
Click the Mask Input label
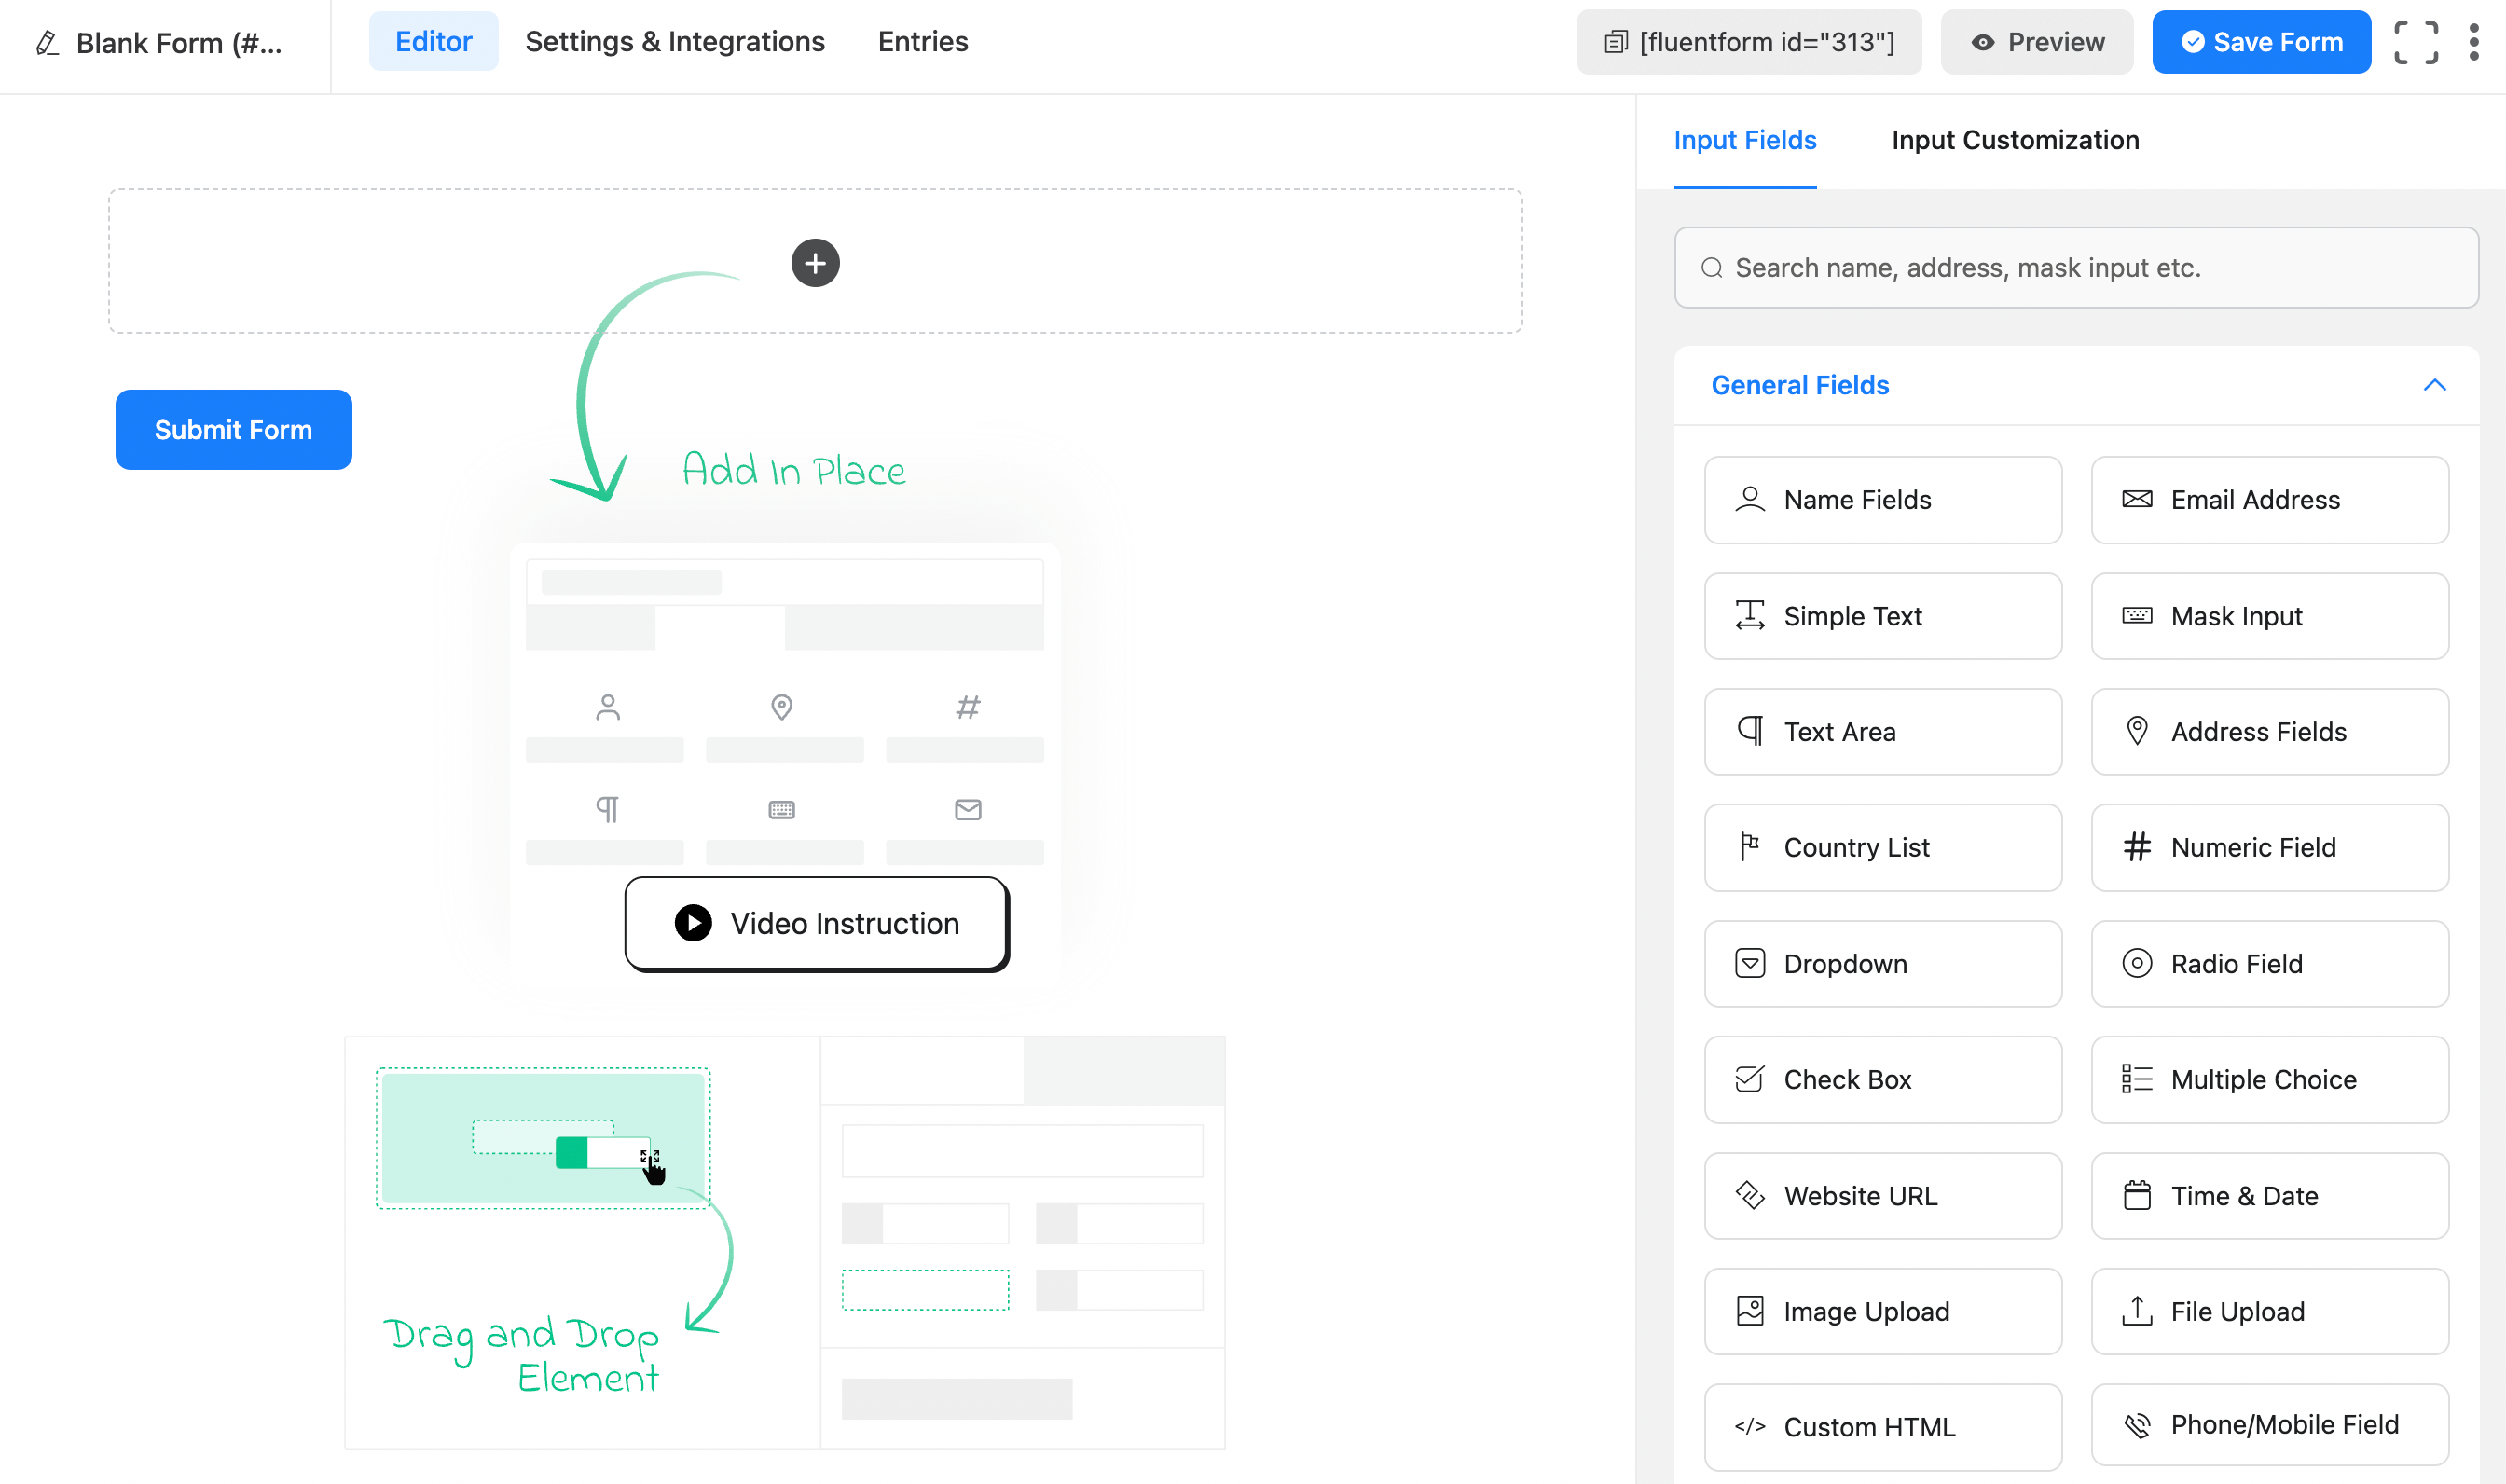(x=2236, y=616)
